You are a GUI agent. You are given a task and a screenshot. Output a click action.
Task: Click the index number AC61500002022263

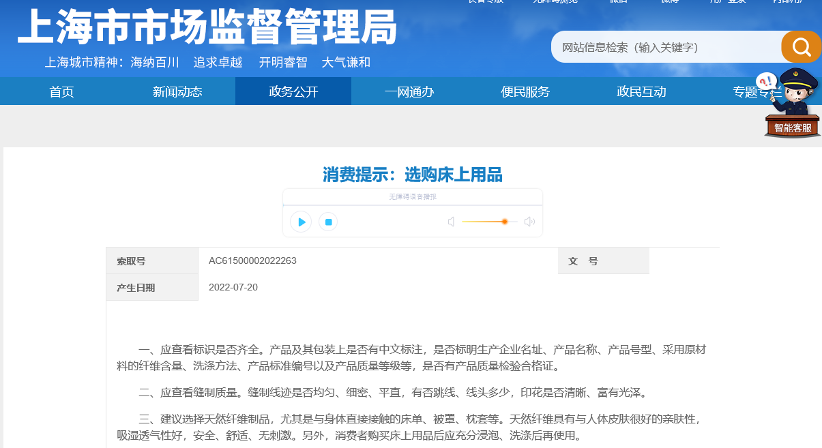pyautogui.click(x=252, y=260)
